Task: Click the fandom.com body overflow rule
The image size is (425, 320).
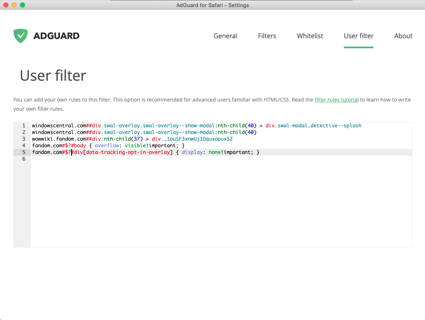Action: (108, 145)
